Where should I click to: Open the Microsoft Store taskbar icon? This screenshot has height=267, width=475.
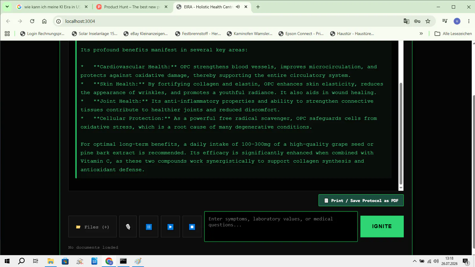pos(65,261)
